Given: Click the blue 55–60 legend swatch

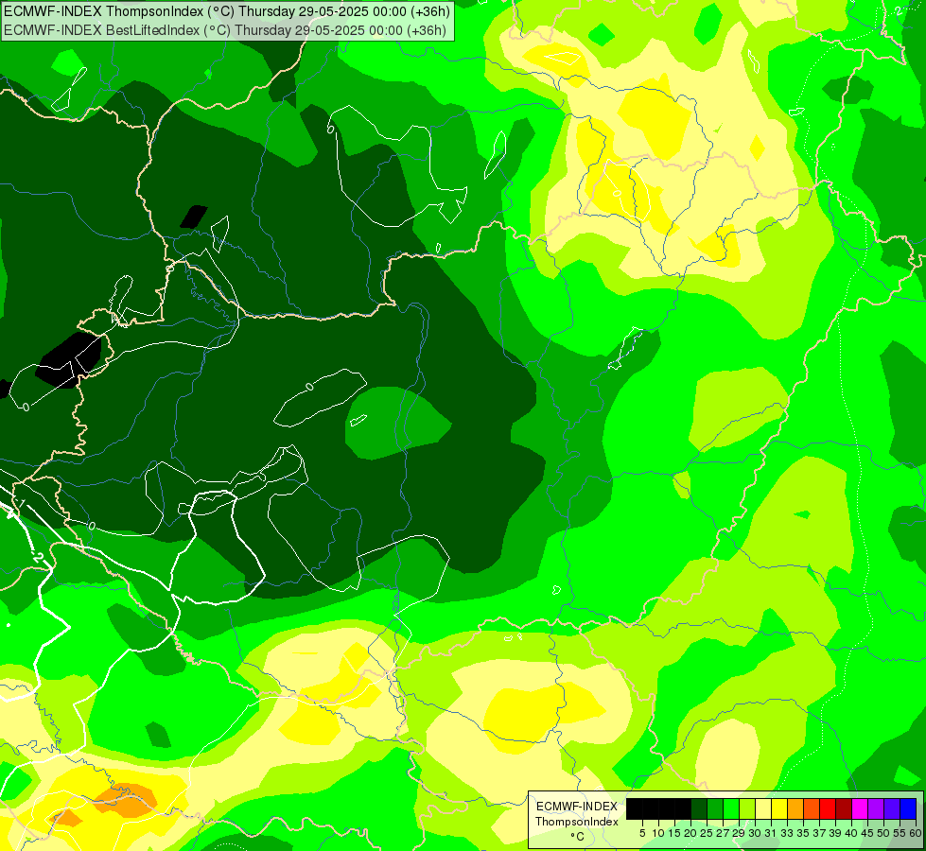Looking at the screenshot, I should coord(909,808).
